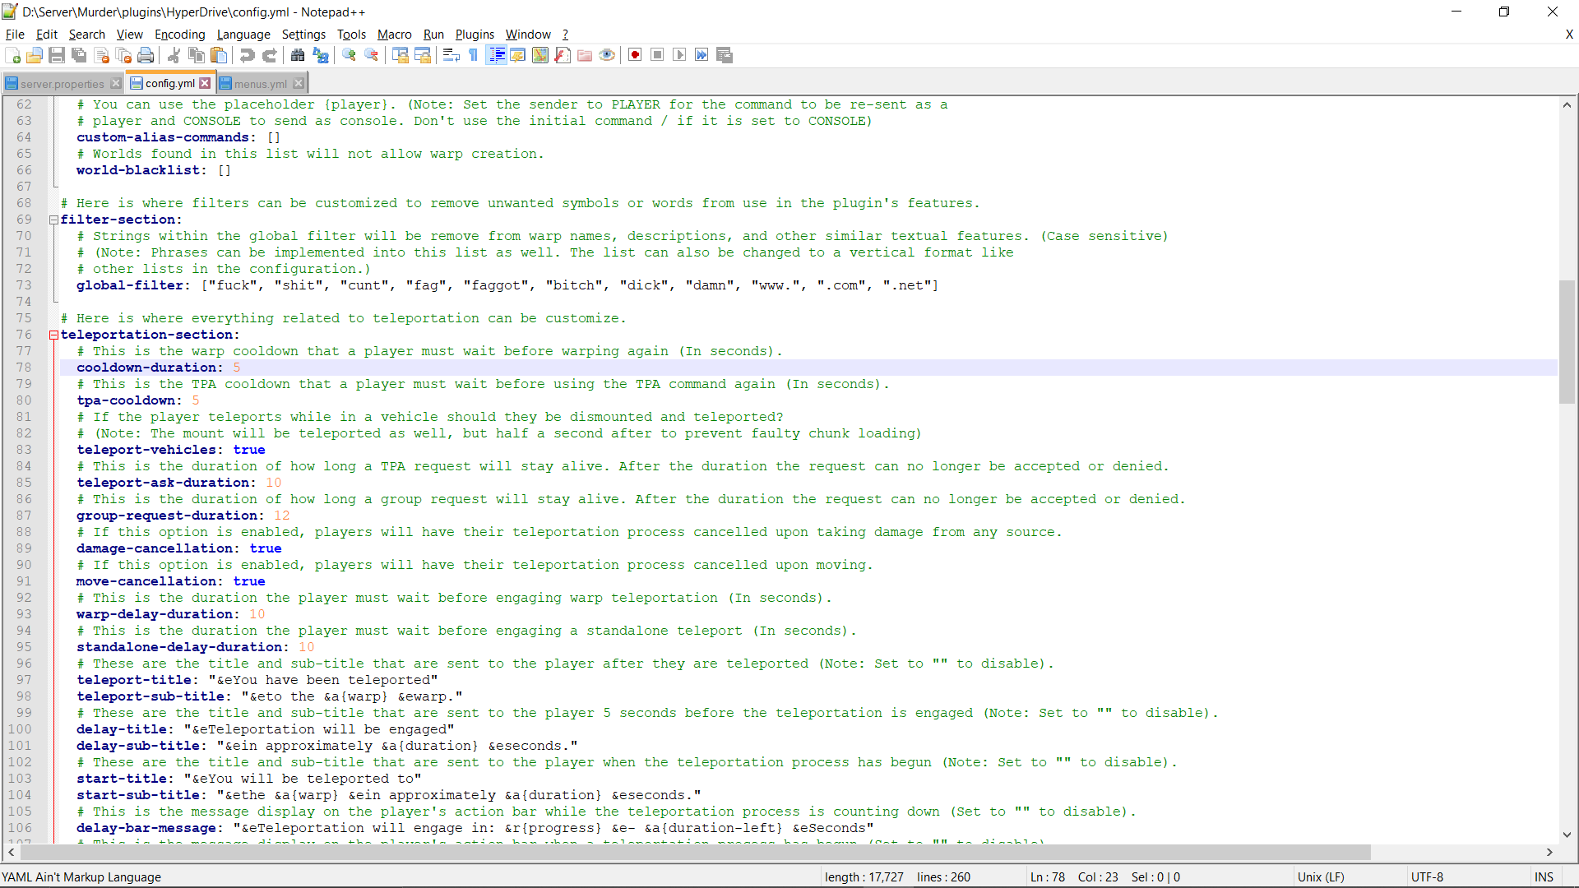Viewport: 1579px width, 888px height.
Task: Click the Print toolbar icon
Action: point(146,55)
